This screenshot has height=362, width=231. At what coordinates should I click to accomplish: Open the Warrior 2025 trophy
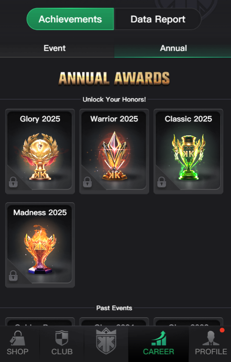point(114,156)
